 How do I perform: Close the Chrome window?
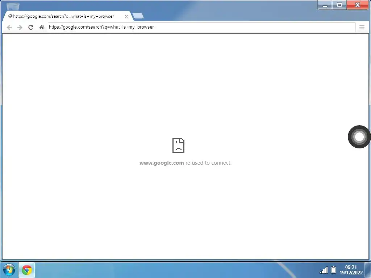358,5
